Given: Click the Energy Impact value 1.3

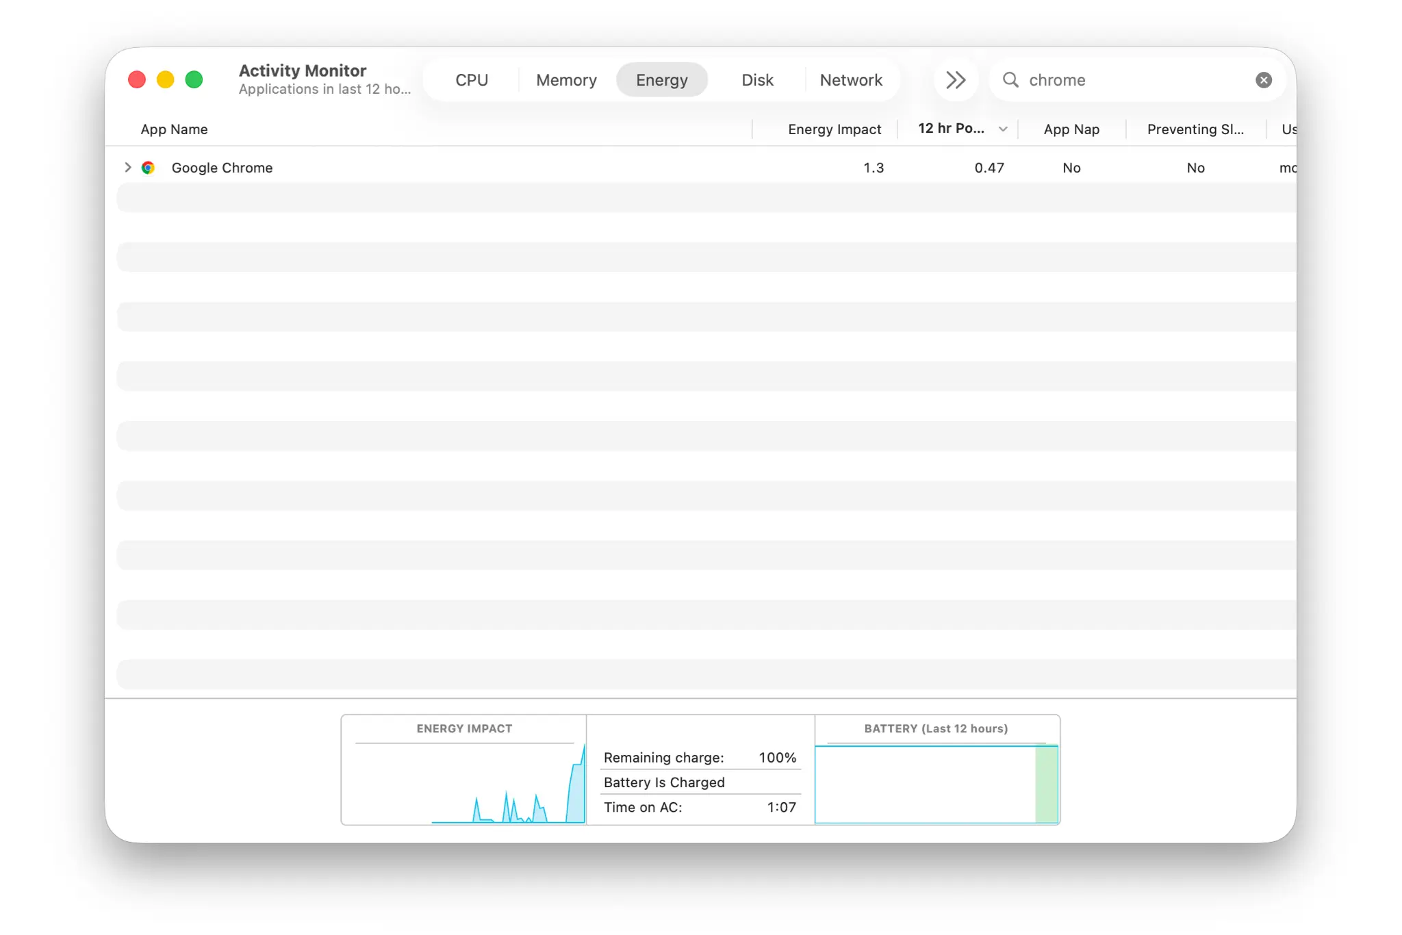Looking at the screenshot, I should coord(874,168).
